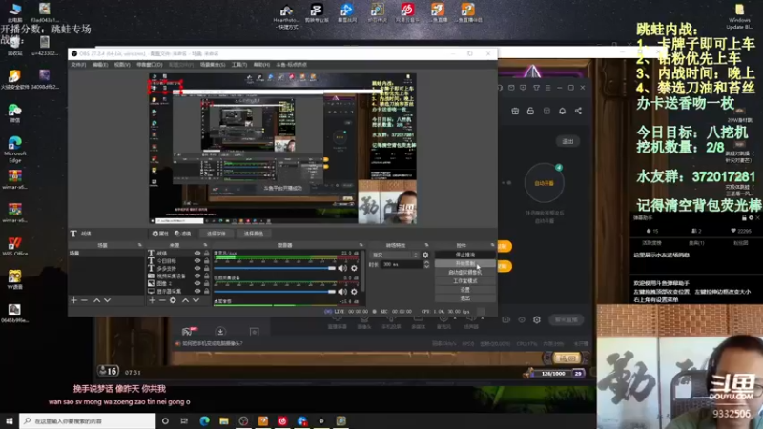This screenshot has height=429, width=763.
Task: Open settings gear of second mixer track
Action: coord(354,292)
